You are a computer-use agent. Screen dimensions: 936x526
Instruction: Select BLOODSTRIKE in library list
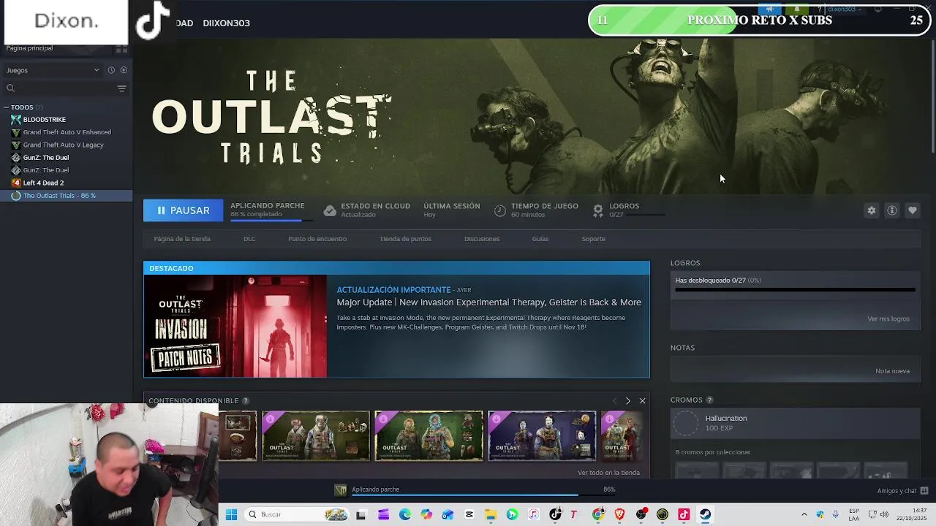click(x=44, y=120)
